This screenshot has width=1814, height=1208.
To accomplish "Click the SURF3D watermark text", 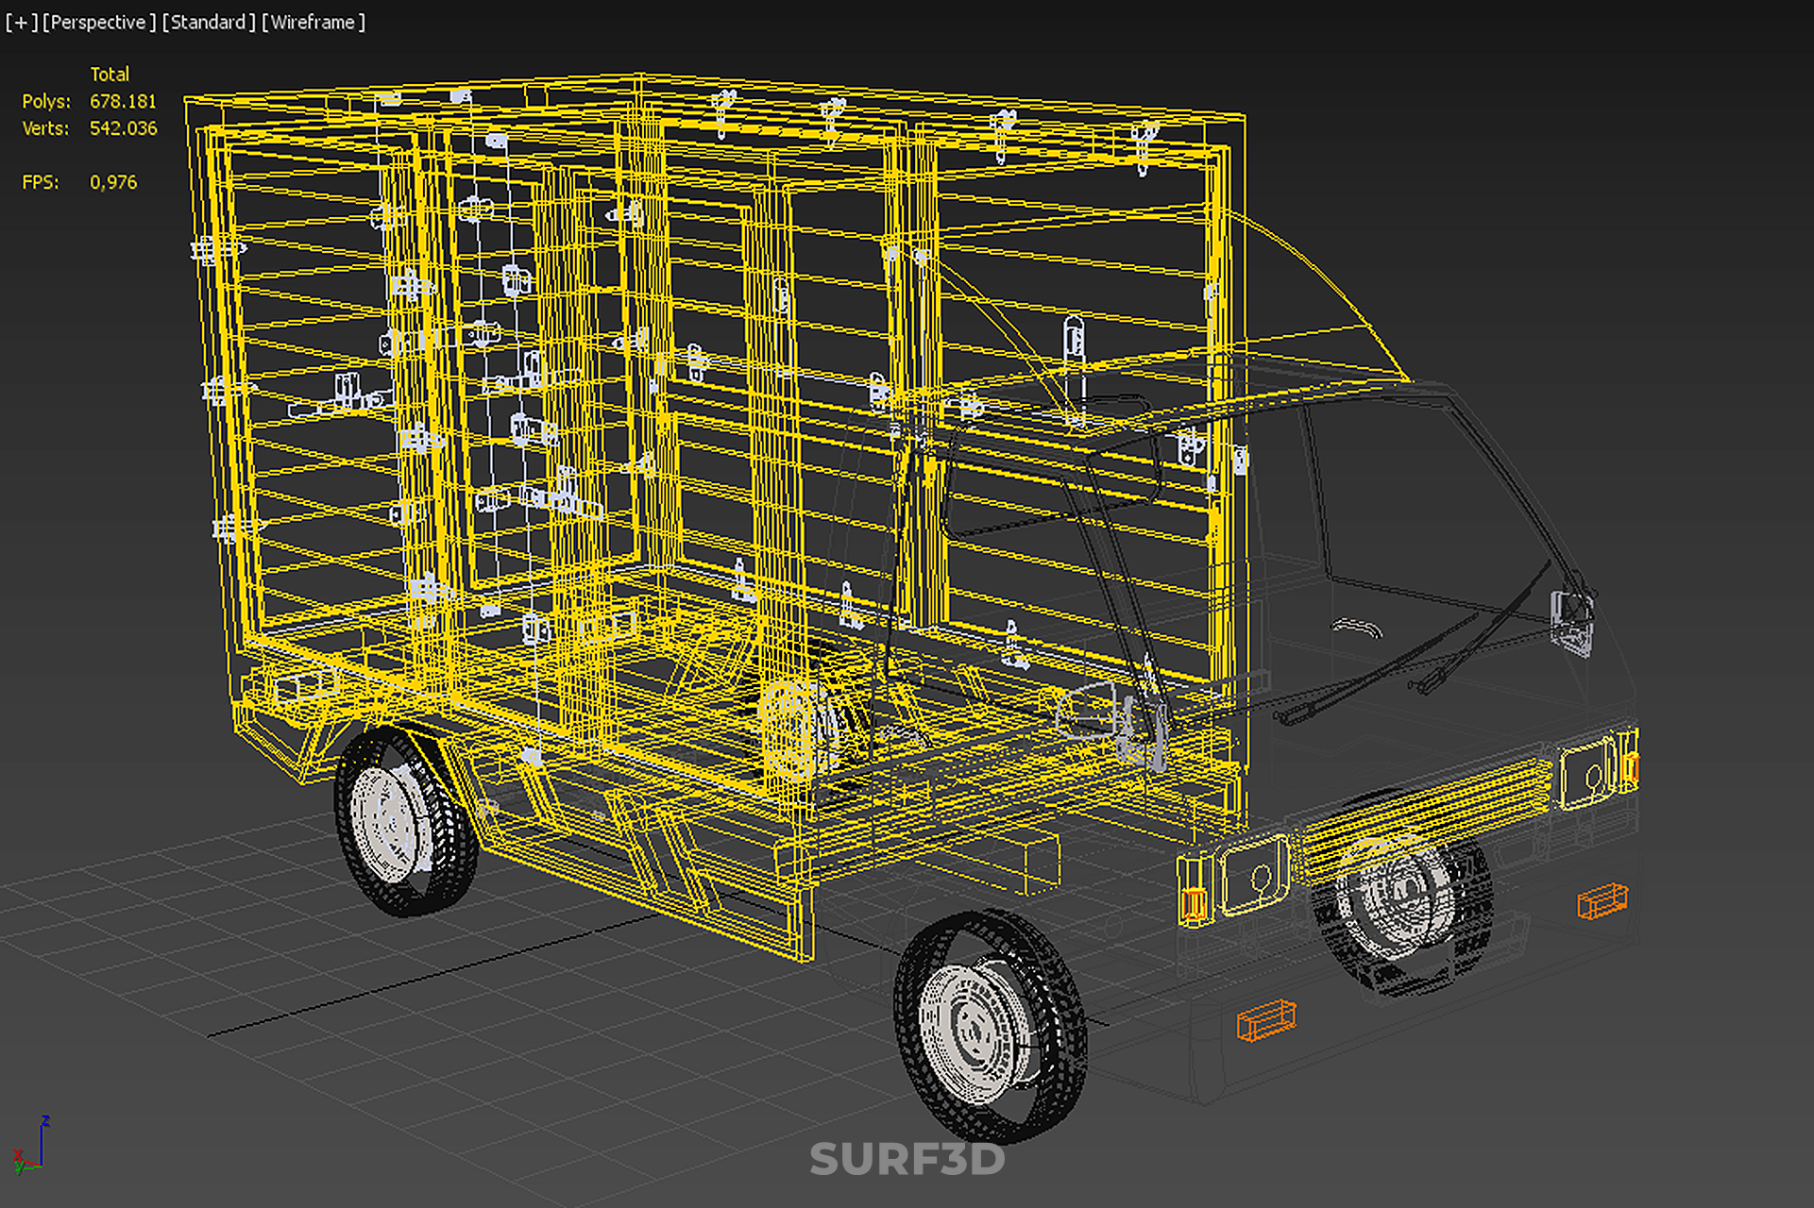I will pyautogui.click(x=907, y=1160).
